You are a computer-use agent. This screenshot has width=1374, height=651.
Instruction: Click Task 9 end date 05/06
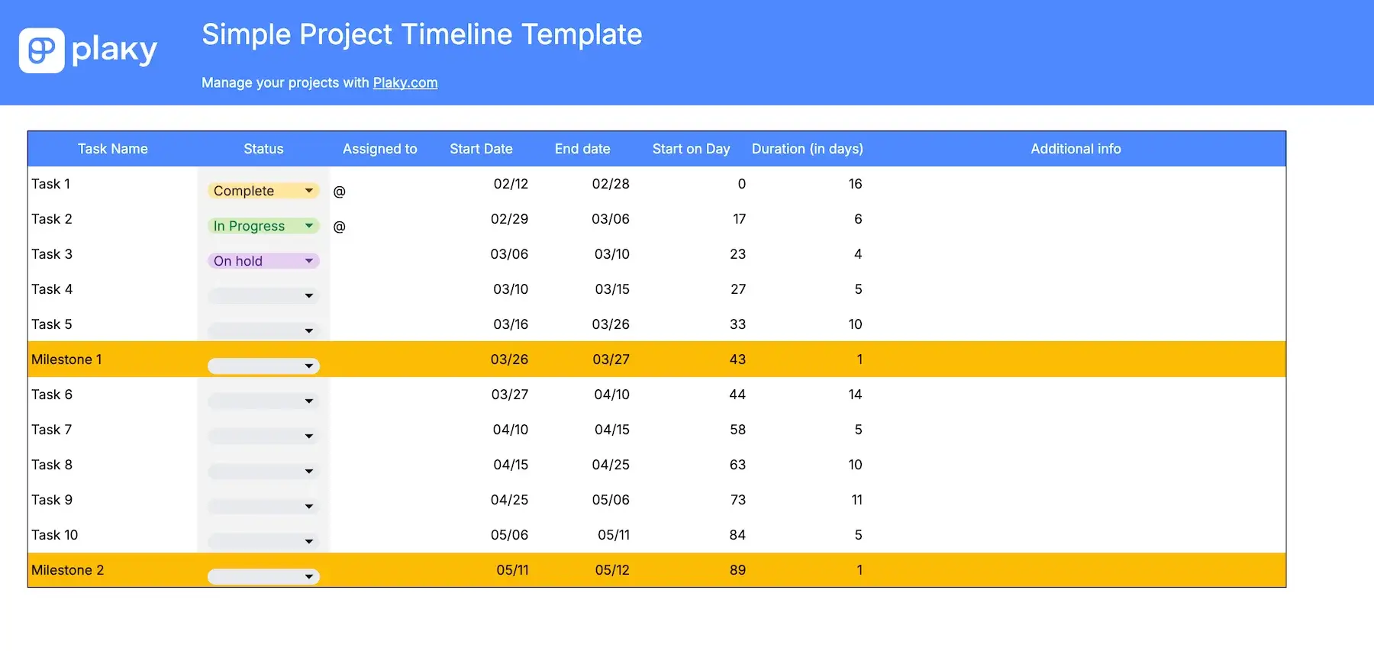(611, 500)
